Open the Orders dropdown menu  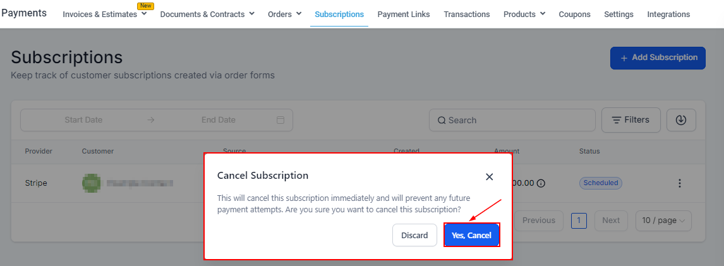coord(284,14)
